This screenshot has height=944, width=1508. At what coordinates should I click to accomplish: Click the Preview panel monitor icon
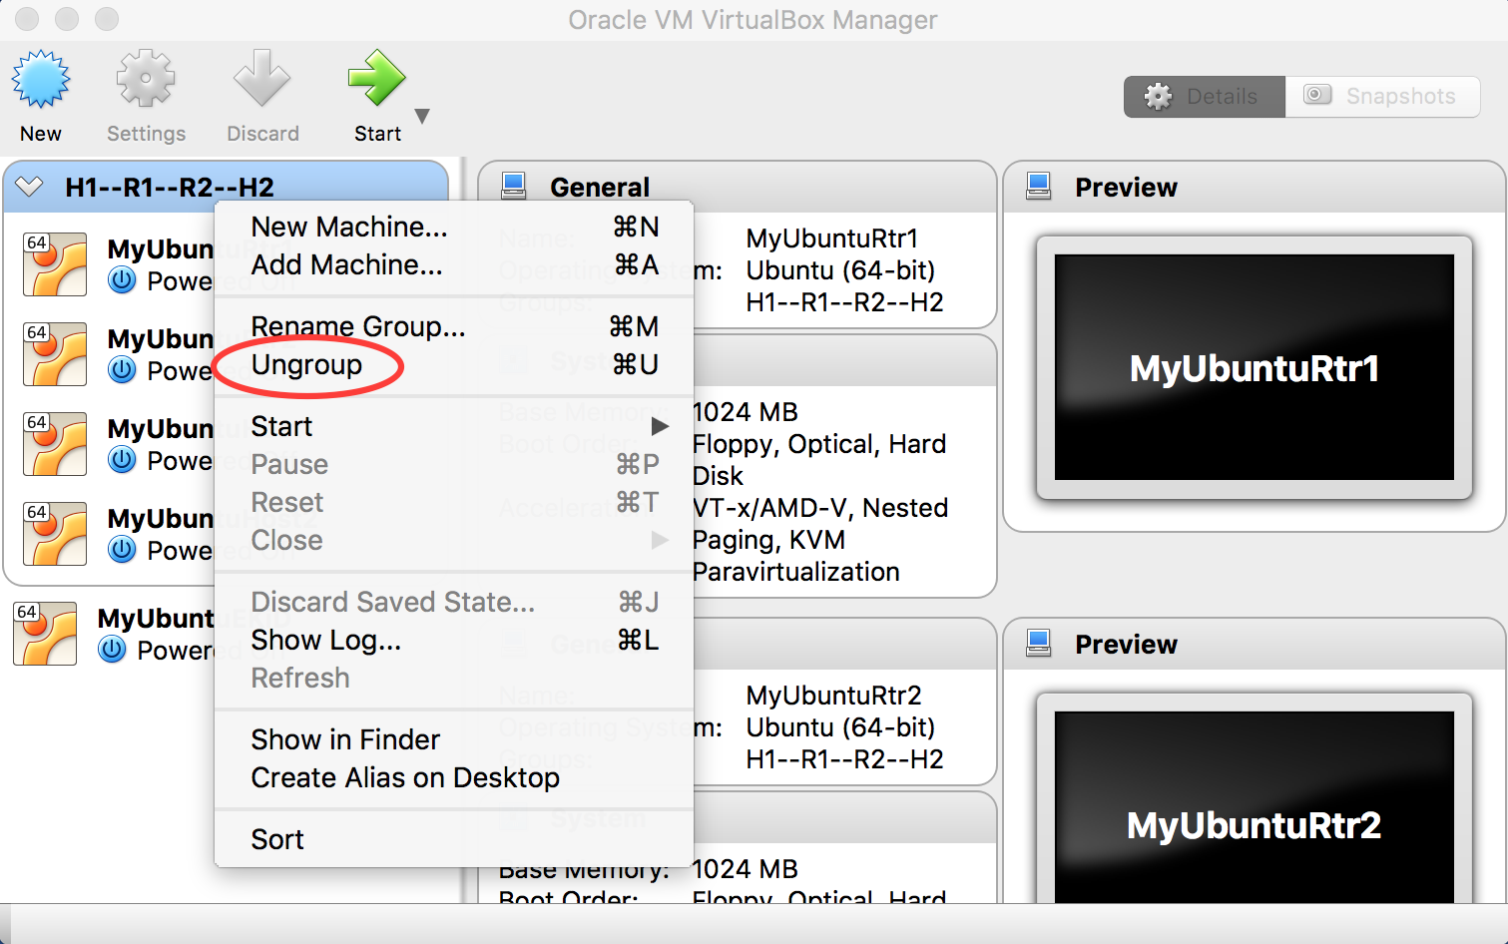tap(1040, 185)
